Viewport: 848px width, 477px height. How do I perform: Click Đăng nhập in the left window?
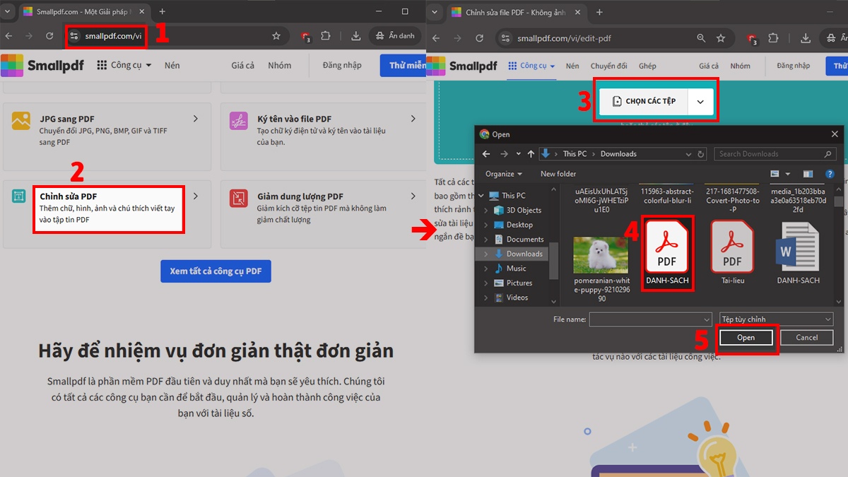(x=342, y=65)
